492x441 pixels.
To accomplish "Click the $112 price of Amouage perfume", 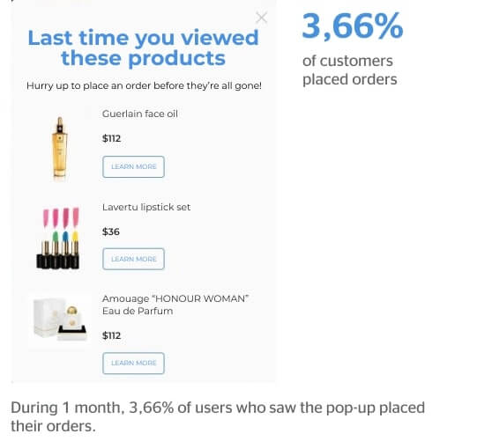I will click(111, 335).
